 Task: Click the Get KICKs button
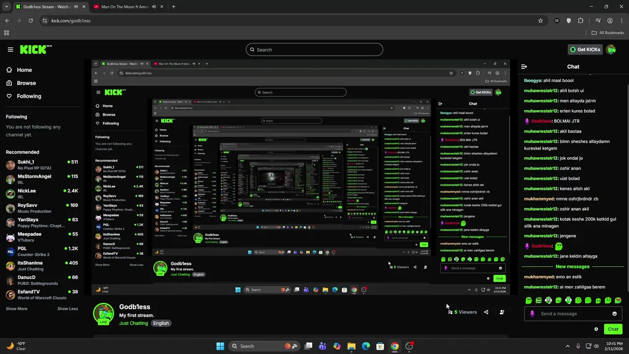[585, 50]
